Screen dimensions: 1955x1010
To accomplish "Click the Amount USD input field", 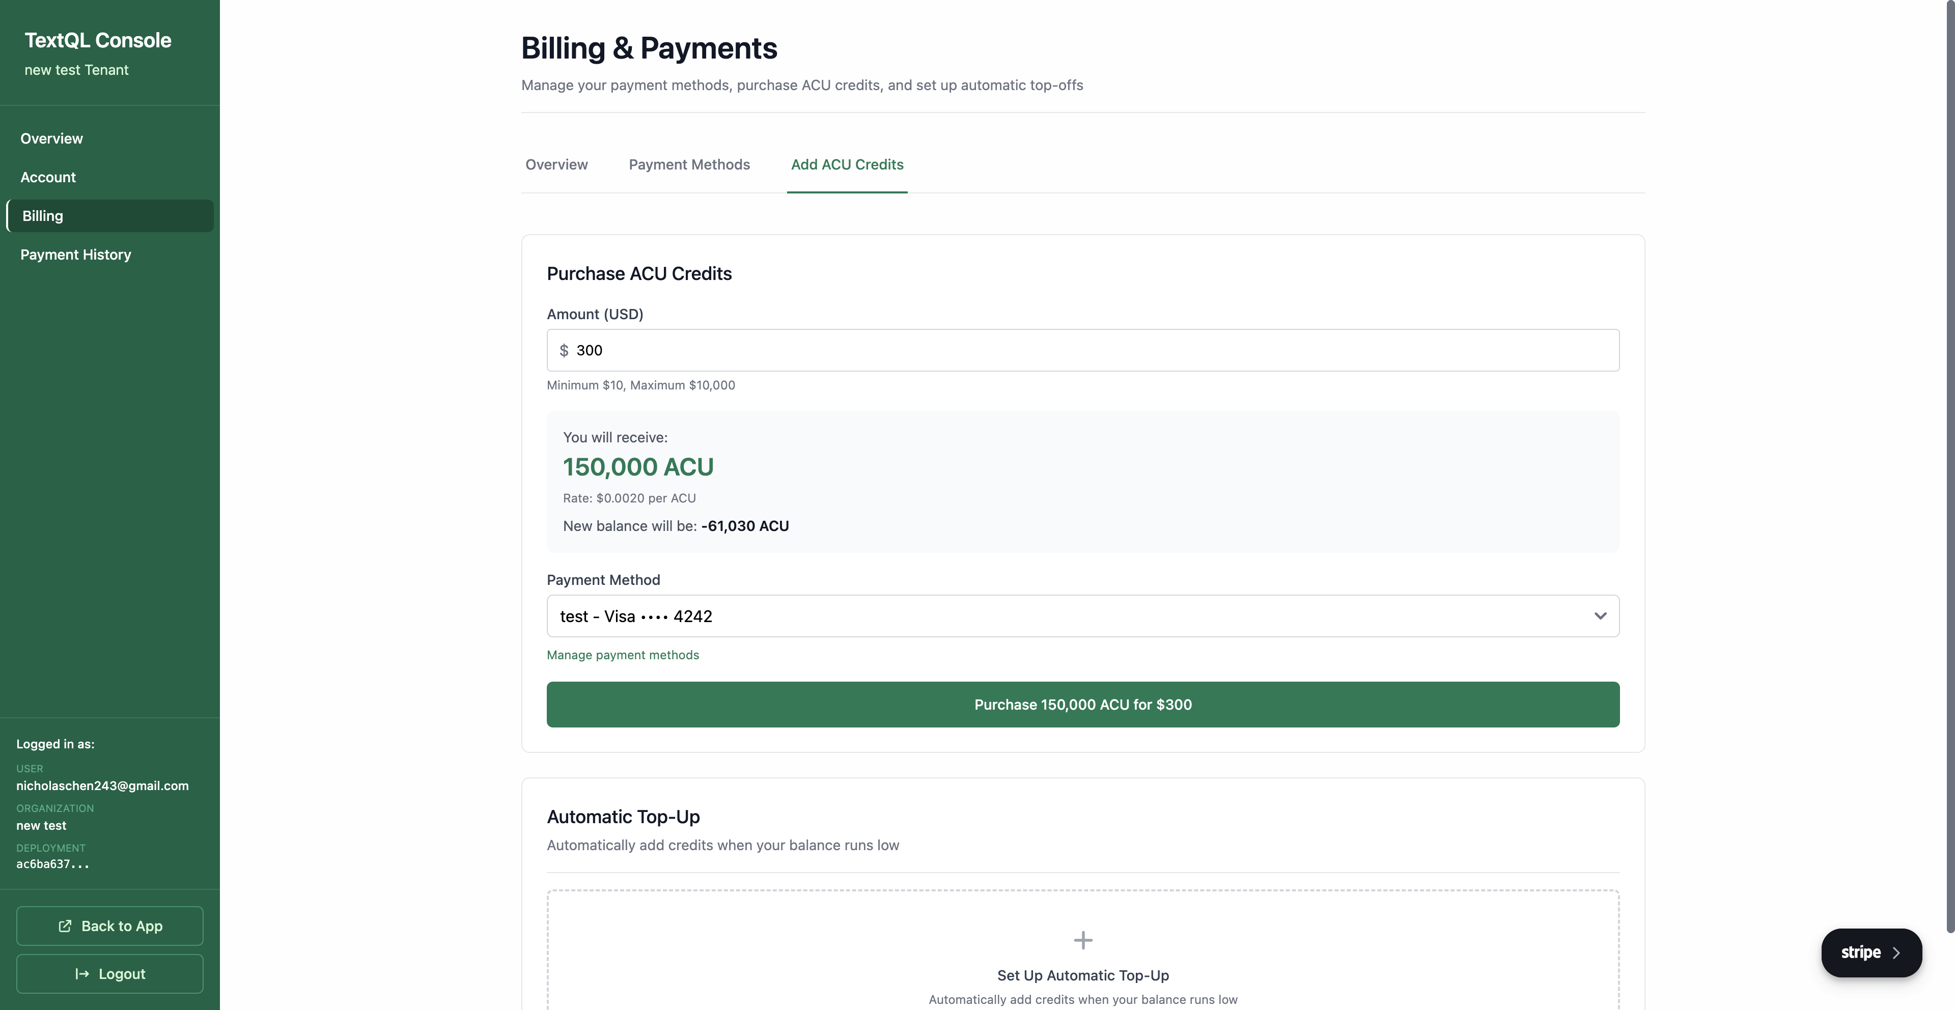I will tap(1083, 350).
